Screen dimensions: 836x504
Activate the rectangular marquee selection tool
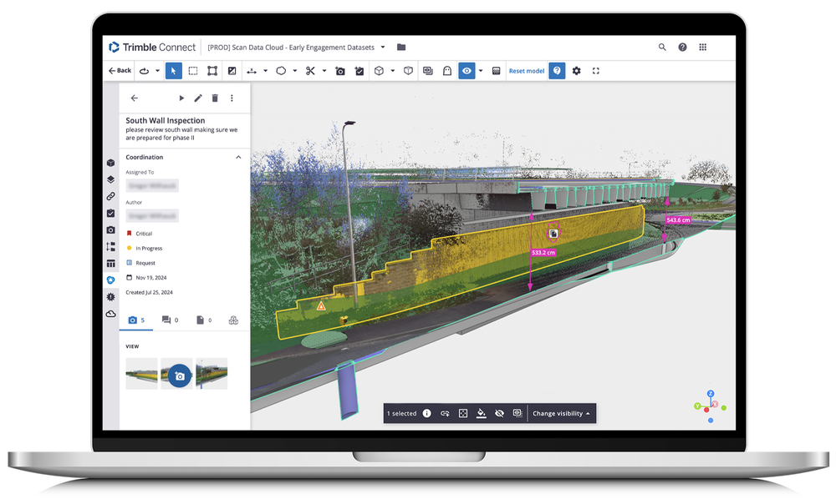(193, 71)
